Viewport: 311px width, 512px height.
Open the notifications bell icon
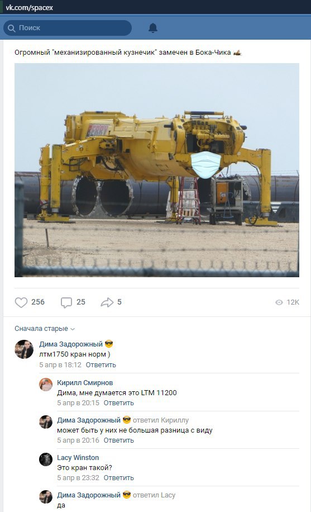(153, 28)
